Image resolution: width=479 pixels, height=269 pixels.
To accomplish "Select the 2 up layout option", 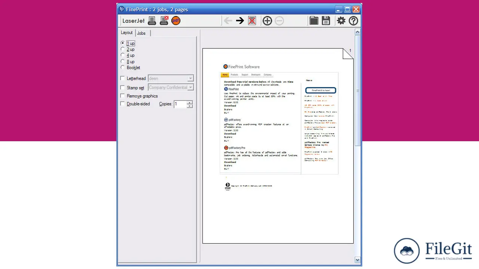I will click(128, 49).
